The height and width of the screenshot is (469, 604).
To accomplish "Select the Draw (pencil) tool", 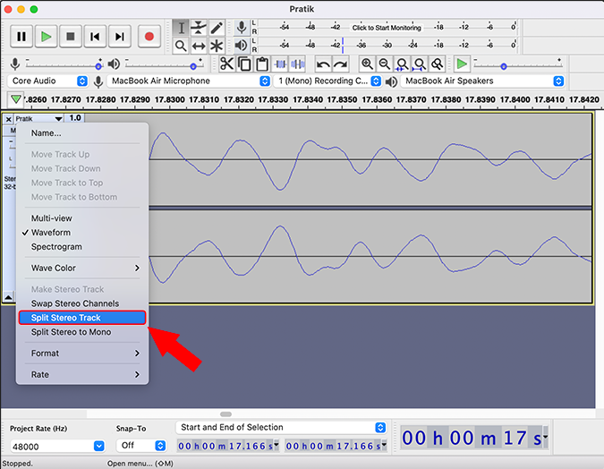I will pos(217,28).
